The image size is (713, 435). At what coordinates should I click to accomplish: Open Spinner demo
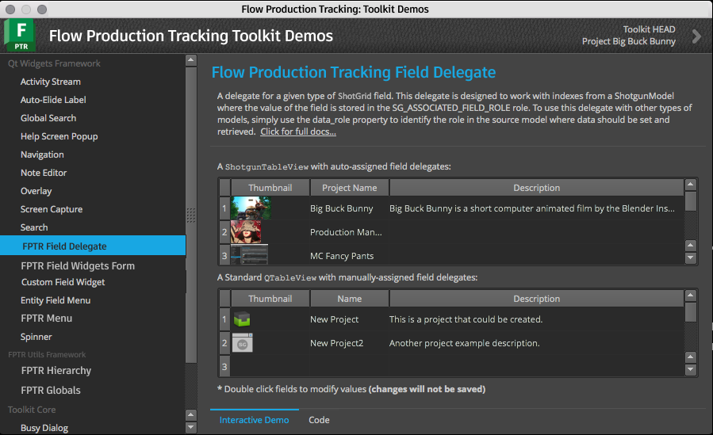pyautogui.click(x=36, y=337)
